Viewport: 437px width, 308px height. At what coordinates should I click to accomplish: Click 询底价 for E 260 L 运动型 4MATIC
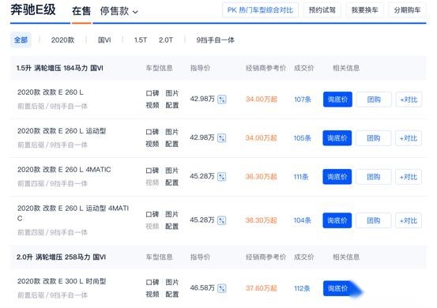point(337,220)
